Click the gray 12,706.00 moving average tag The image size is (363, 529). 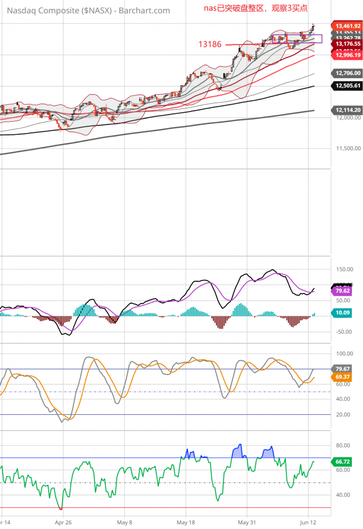347,74
